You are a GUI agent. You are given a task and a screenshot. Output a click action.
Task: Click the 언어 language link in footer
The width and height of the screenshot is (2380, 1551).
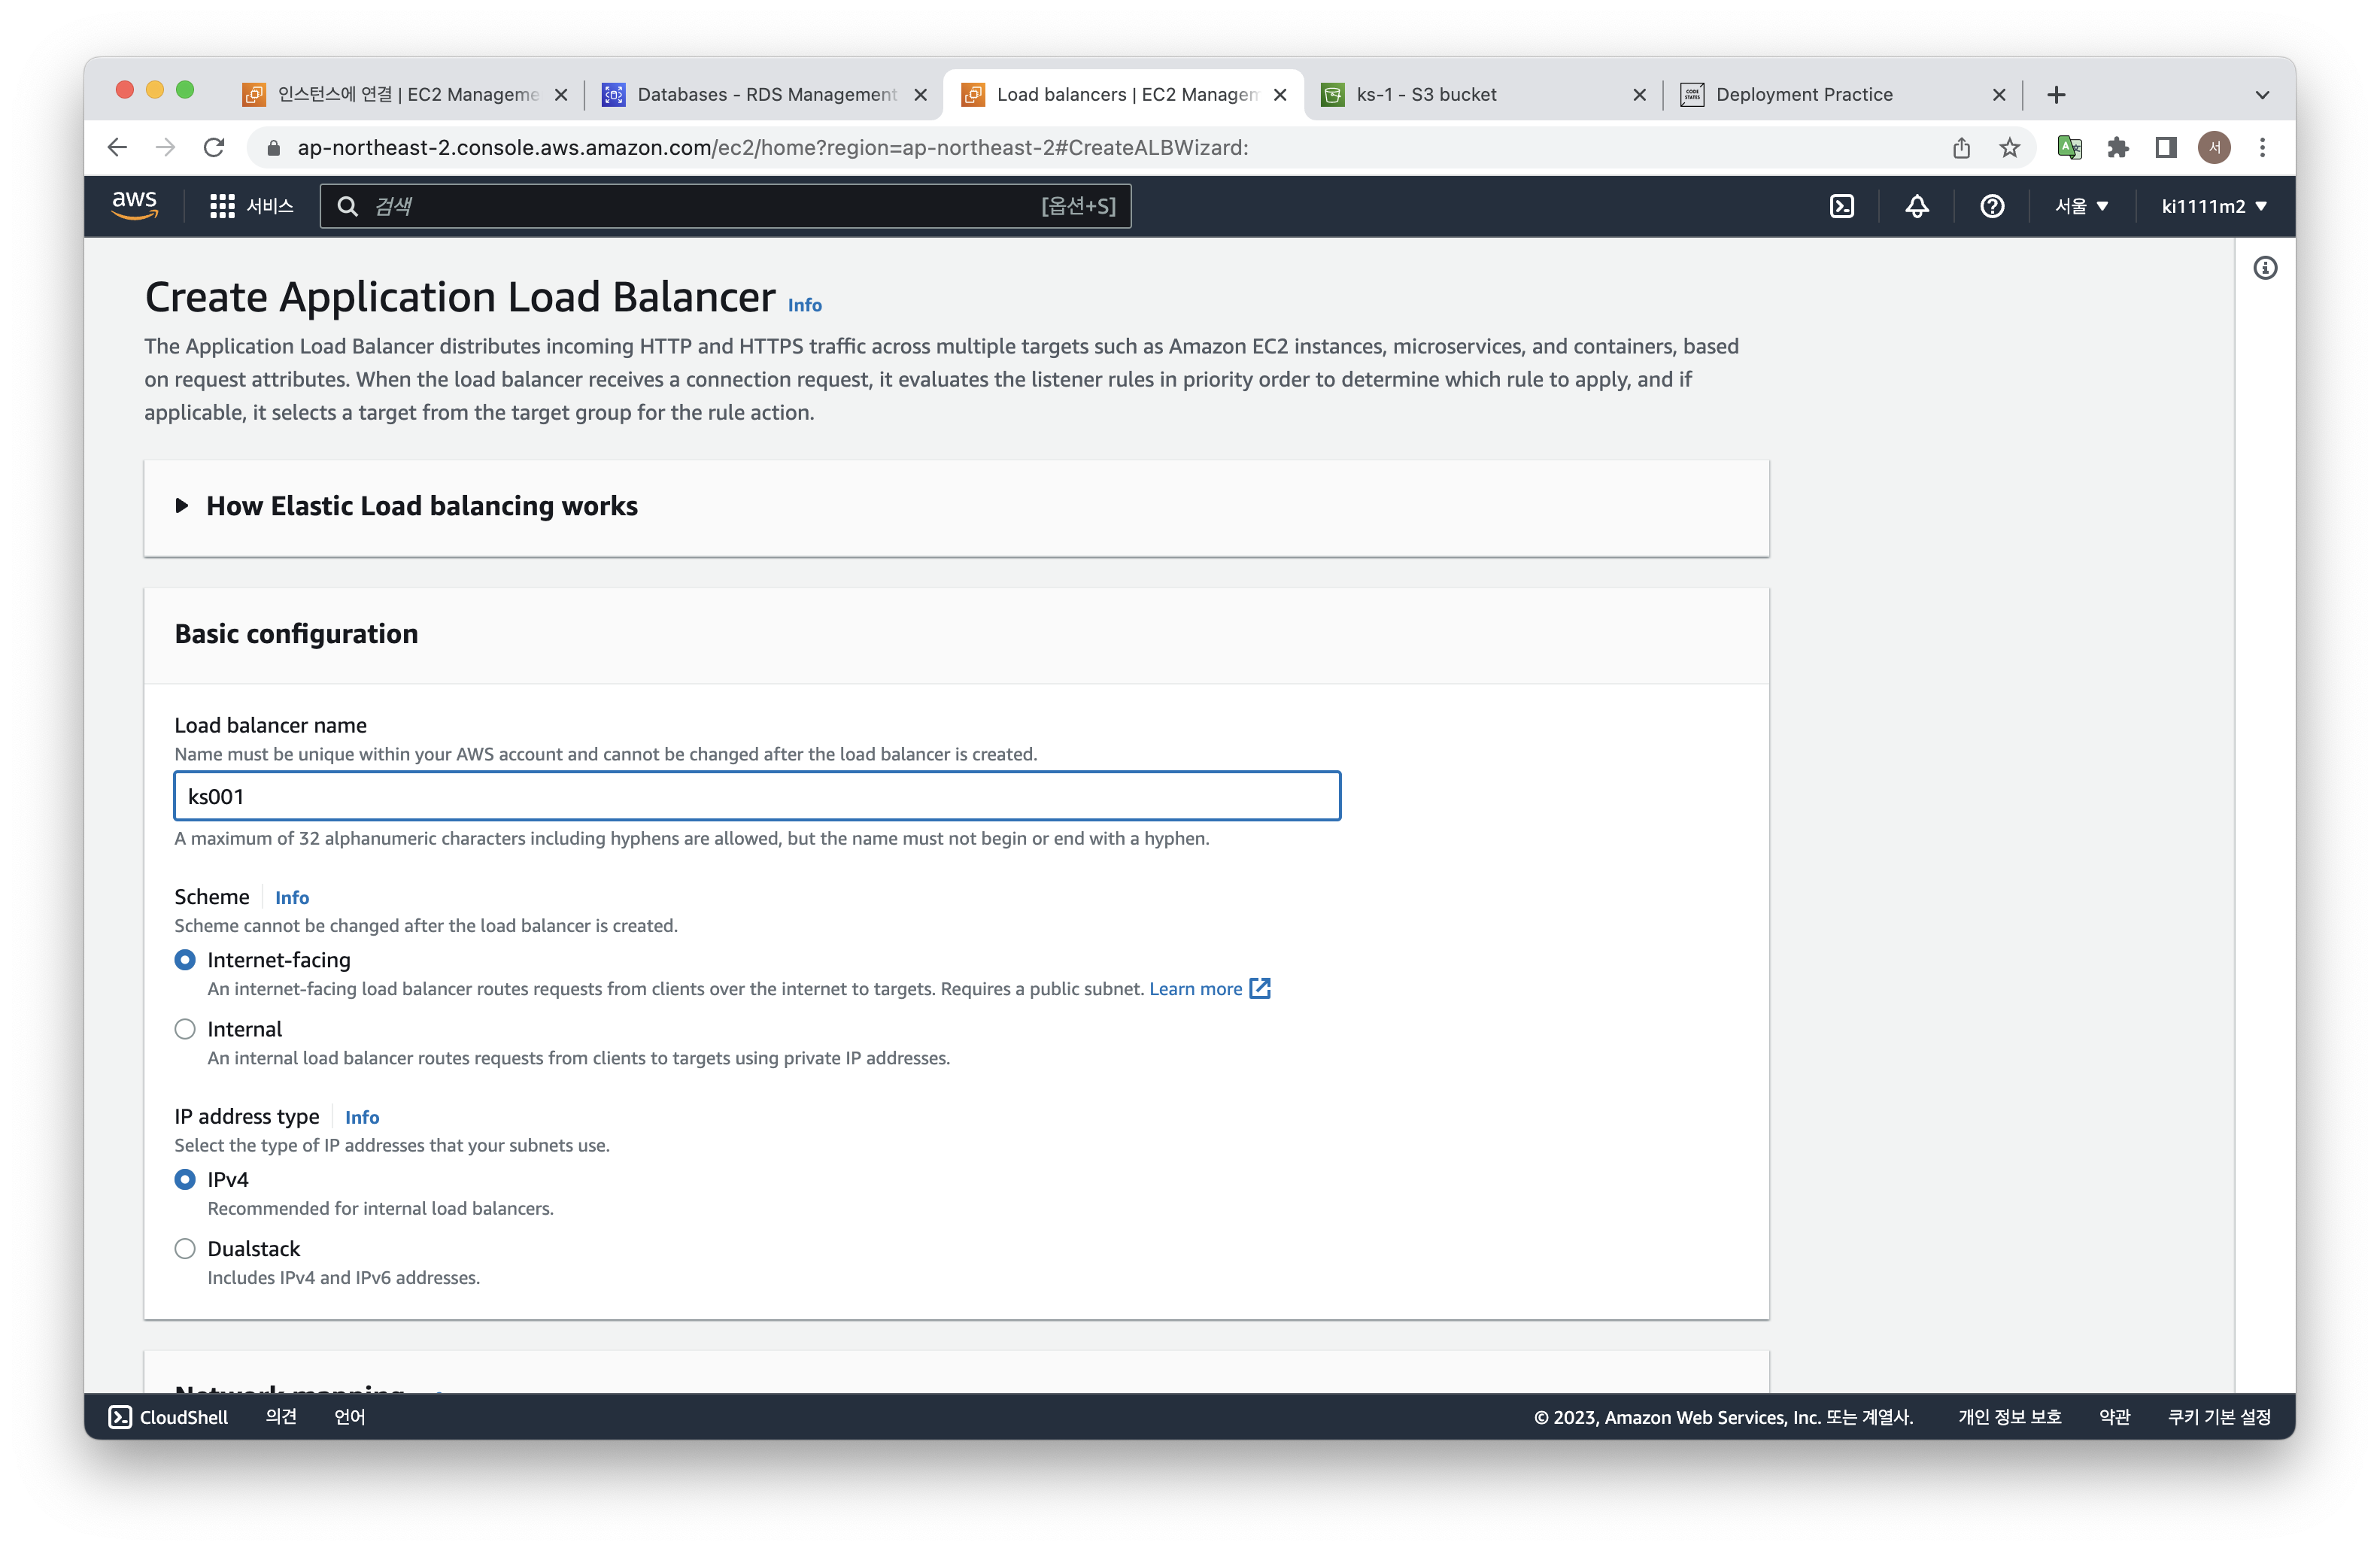click(x=349, y=1417)
